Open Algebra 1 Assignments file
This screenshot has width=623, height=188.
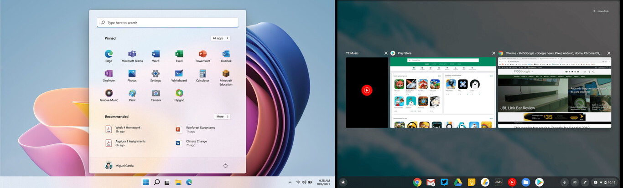pos(125,143)
